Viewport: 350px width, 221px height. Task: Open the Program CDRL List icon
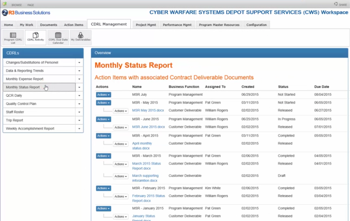13,37
